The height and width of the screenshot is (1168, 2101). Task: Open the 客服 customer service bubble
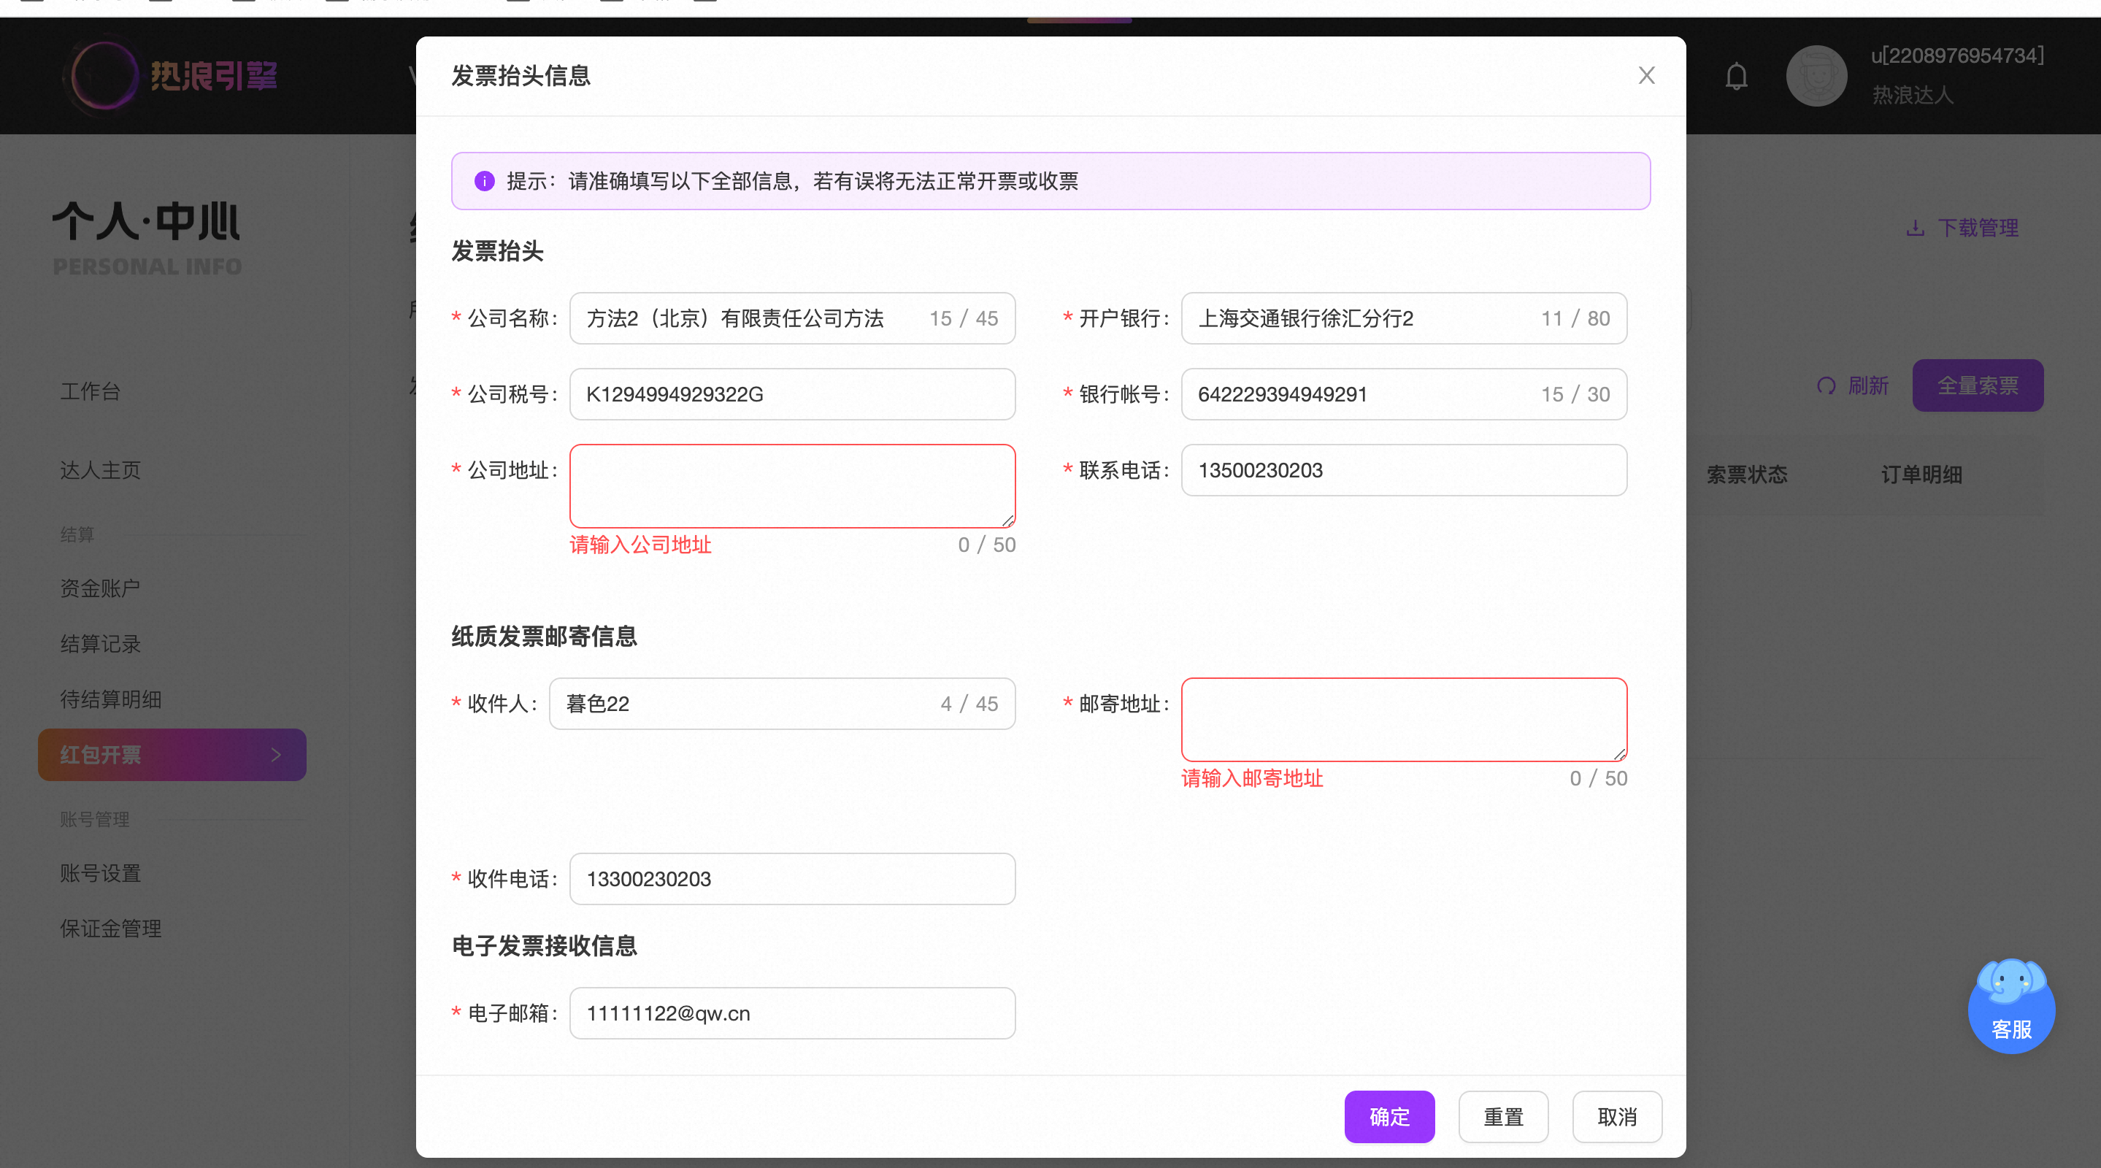2010,1005
